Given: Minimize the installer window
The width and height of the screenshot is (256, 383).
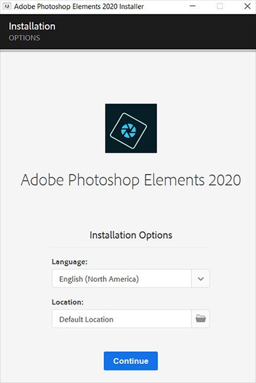Looking at the screenshot, I should 193,6.
